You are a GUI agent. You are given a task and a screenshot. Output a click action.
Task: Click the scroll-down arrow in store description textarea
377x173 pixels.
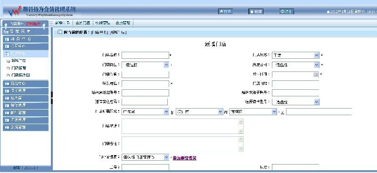(241, 131)
